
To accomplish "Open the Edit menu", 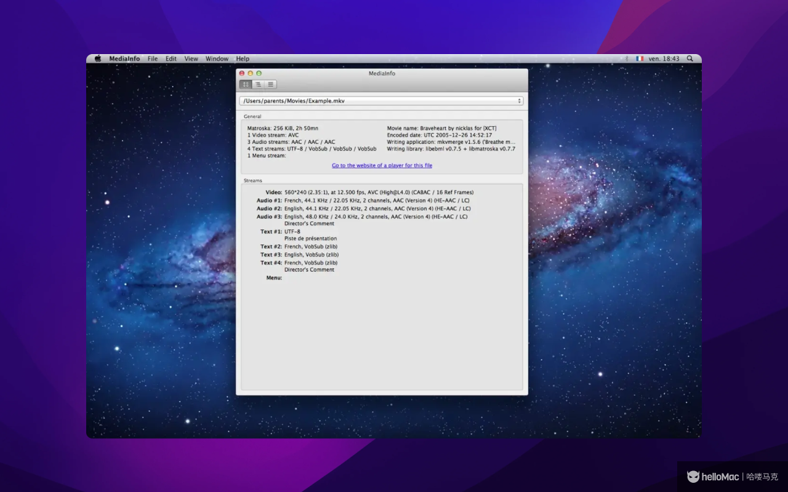I will click(x=171, y=59).
